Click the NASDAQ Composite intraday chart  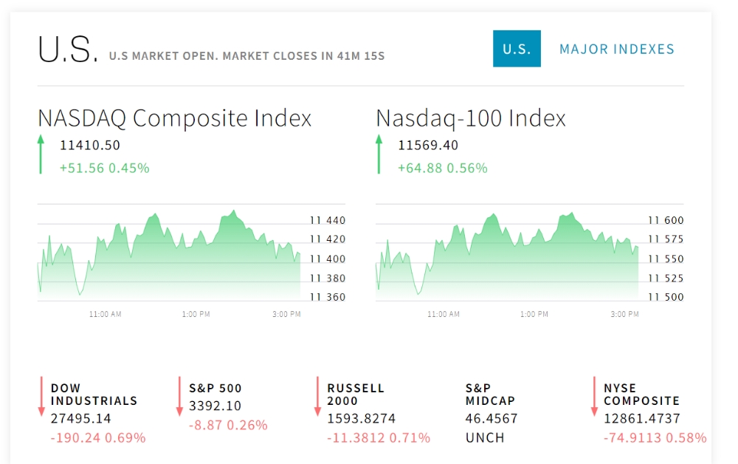click(x=192, y=253)
